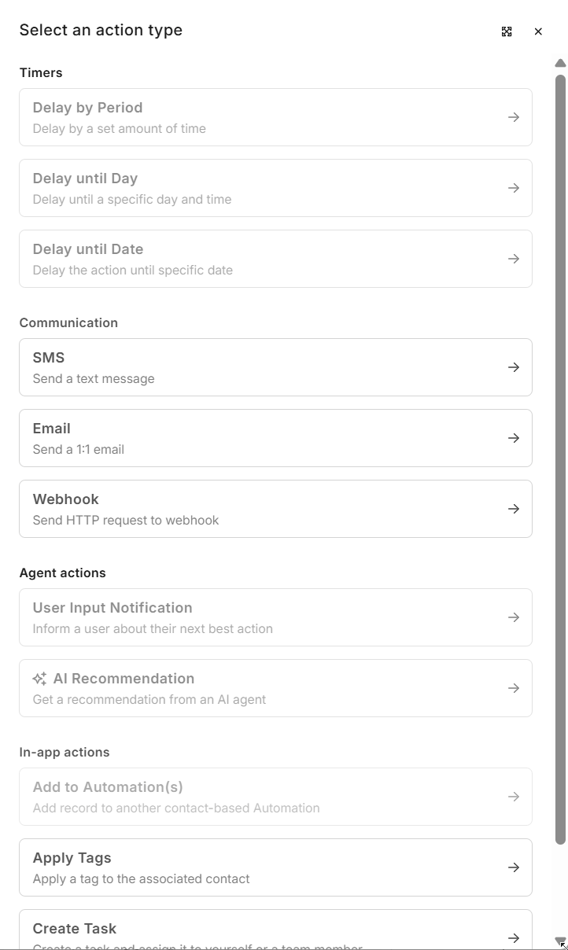This screenshot has height=950, width=568.
Task: Click the arrow on Delay by Period
Action: [514, 117]
